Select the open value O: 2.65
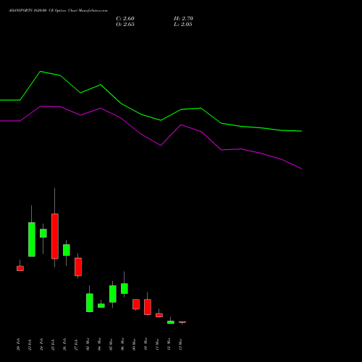Image resolution: width=362 pixels, height=362 pixels. pyautogui.click(x=125, y=25)
